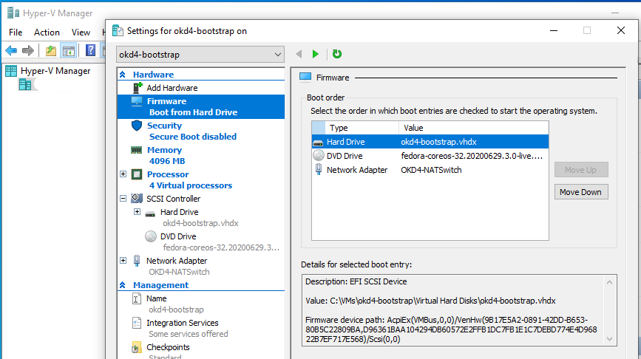Click the Checkpoints icon

tap(137, 348)
